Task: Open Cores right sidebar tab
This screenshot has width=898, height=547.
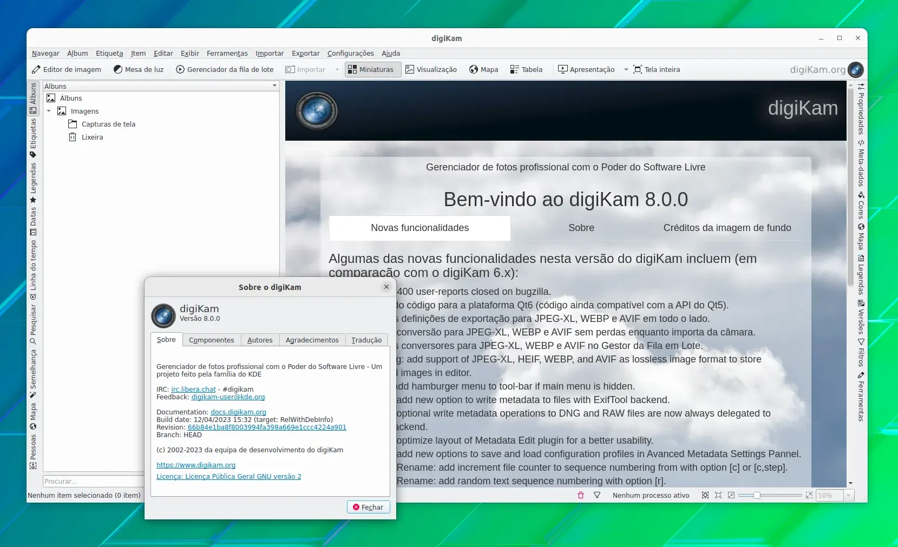Action: pyautogui.click(x=861, y=205)
